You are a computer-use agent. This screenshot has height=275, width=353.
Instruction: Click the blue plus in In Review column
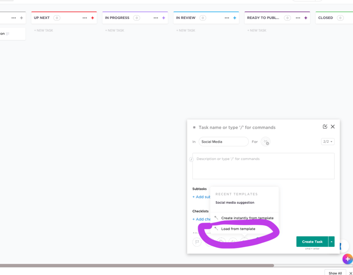(x=235, y=18)
